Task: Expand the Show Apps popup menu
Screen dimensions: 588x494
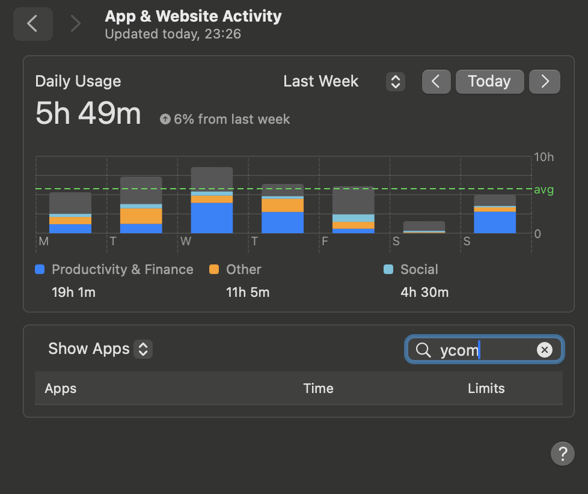Action: [142, 349]
